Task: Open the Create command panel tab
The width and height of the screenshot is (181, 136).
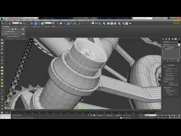Action: click(x=163, y=39)
